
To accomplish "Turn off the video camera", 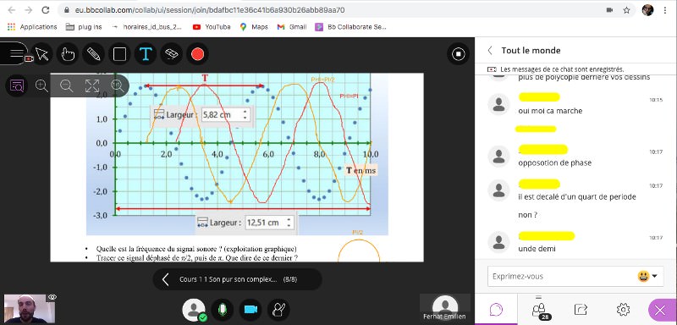I will 250,310.
